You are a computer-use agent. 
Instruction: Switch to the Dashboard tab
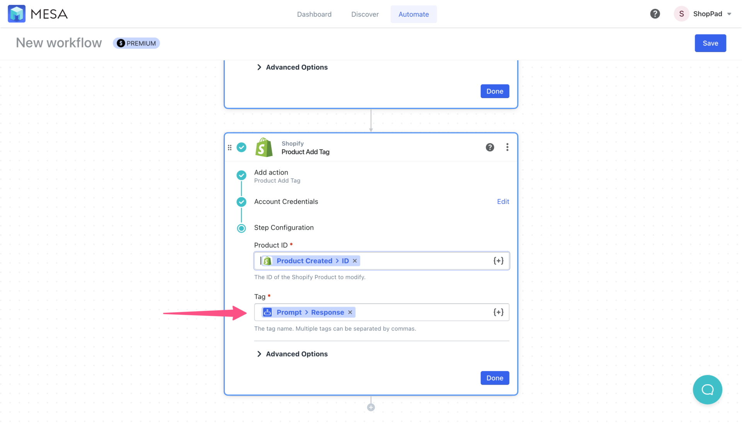coord(314,14)
